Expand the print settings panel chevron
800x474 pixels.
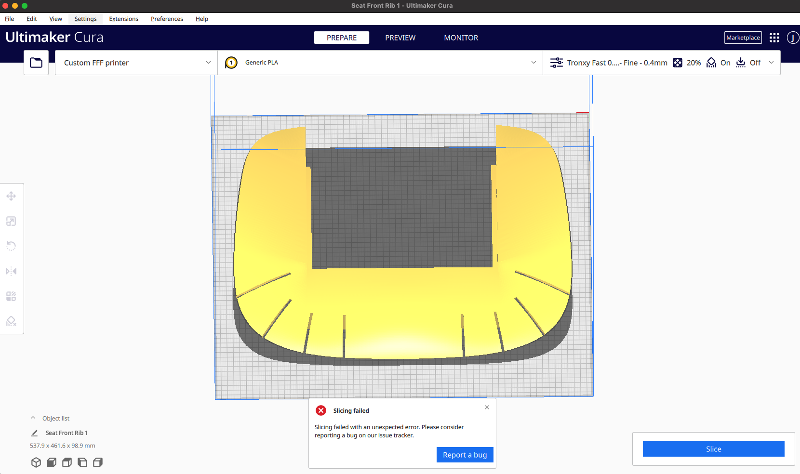[771, 63]
